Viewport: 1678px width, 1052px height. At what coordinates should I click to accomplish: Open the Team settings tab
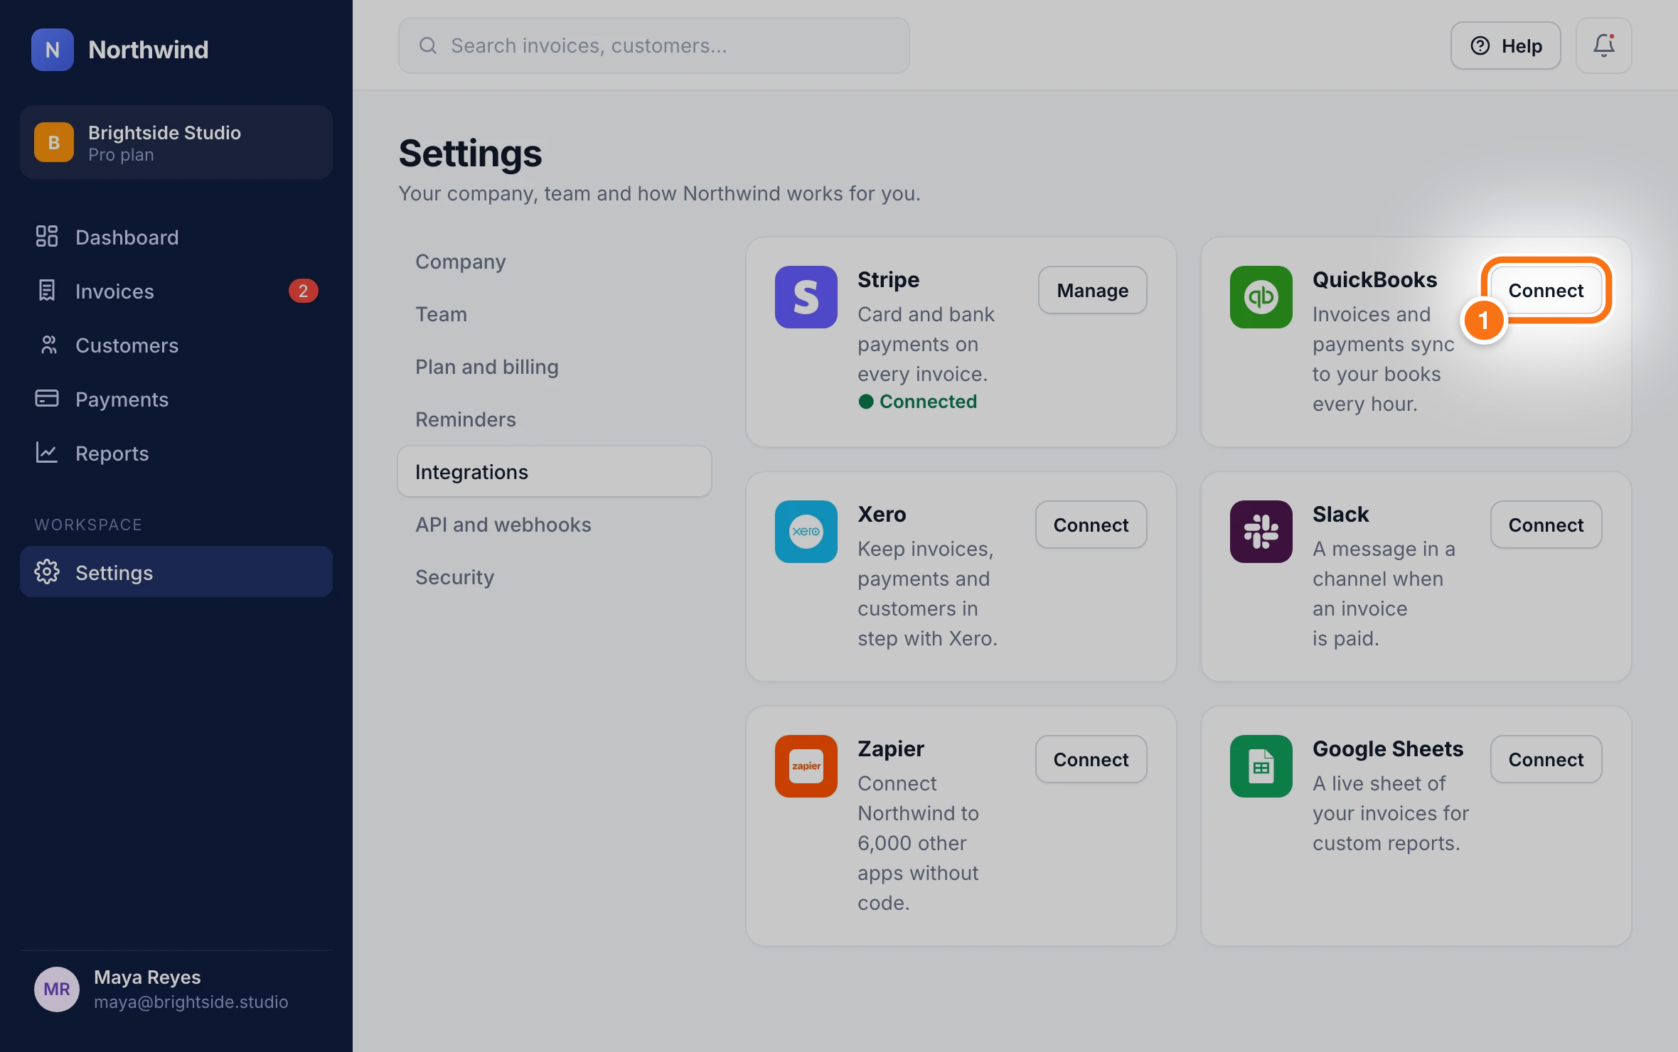click(555, 314)
